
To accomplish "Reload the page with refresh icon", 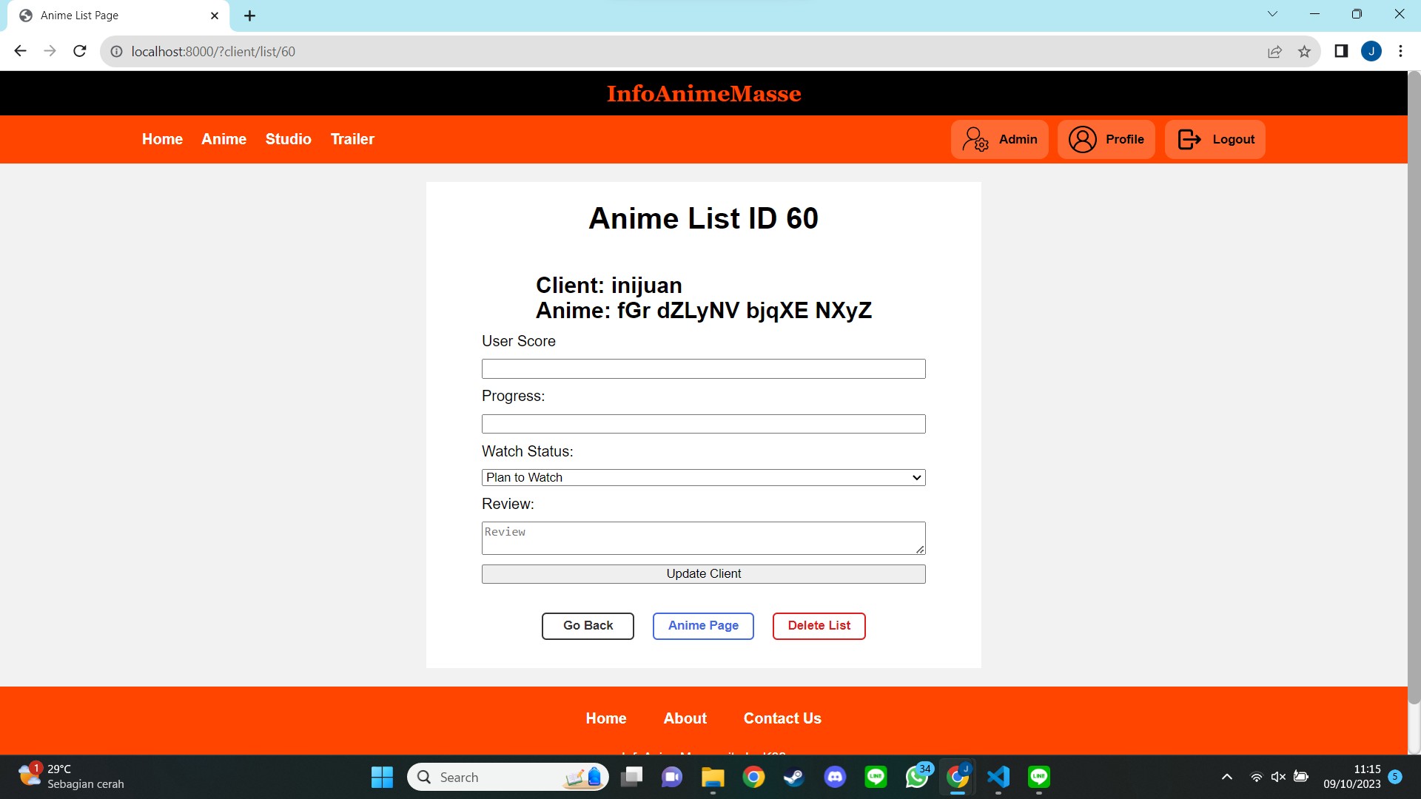I will (80, 51).
